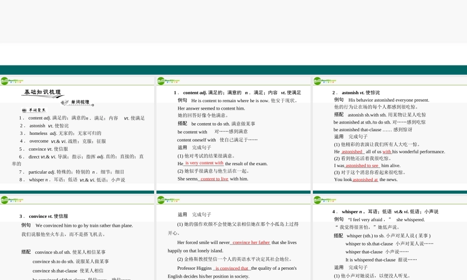Click sentence 'Her answer seemed to content him.'

(212, 108)
